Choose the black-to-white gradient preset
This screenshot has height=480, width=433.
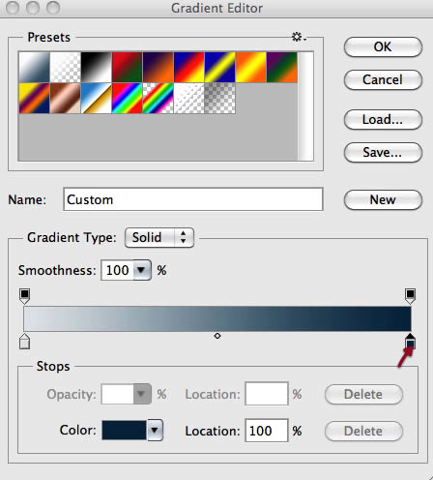[96, 68]
